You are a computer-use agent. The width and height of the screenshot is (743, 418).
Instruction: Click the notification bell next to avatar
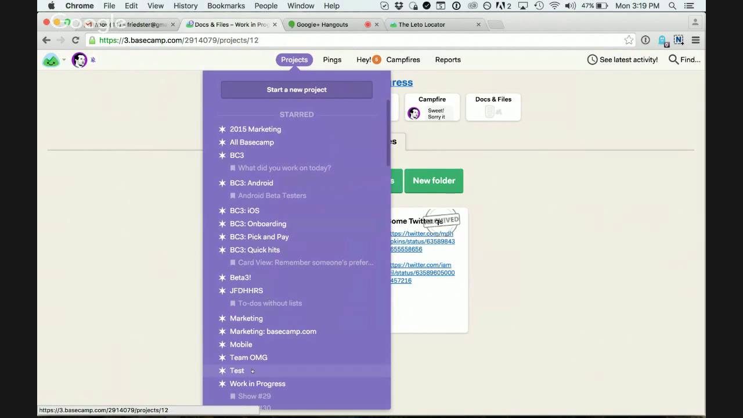(93, 60)
